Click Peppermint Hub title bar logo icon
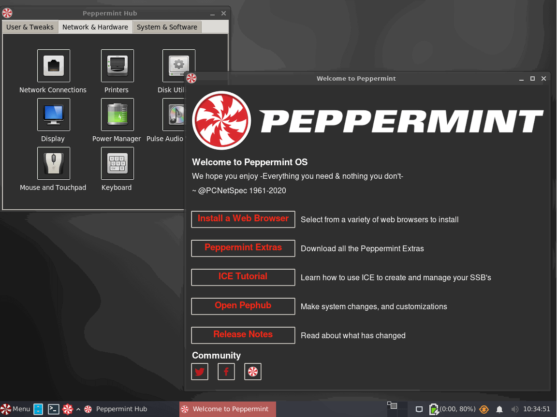This screenshot has width=557, height=417. [x=7, y=13]
